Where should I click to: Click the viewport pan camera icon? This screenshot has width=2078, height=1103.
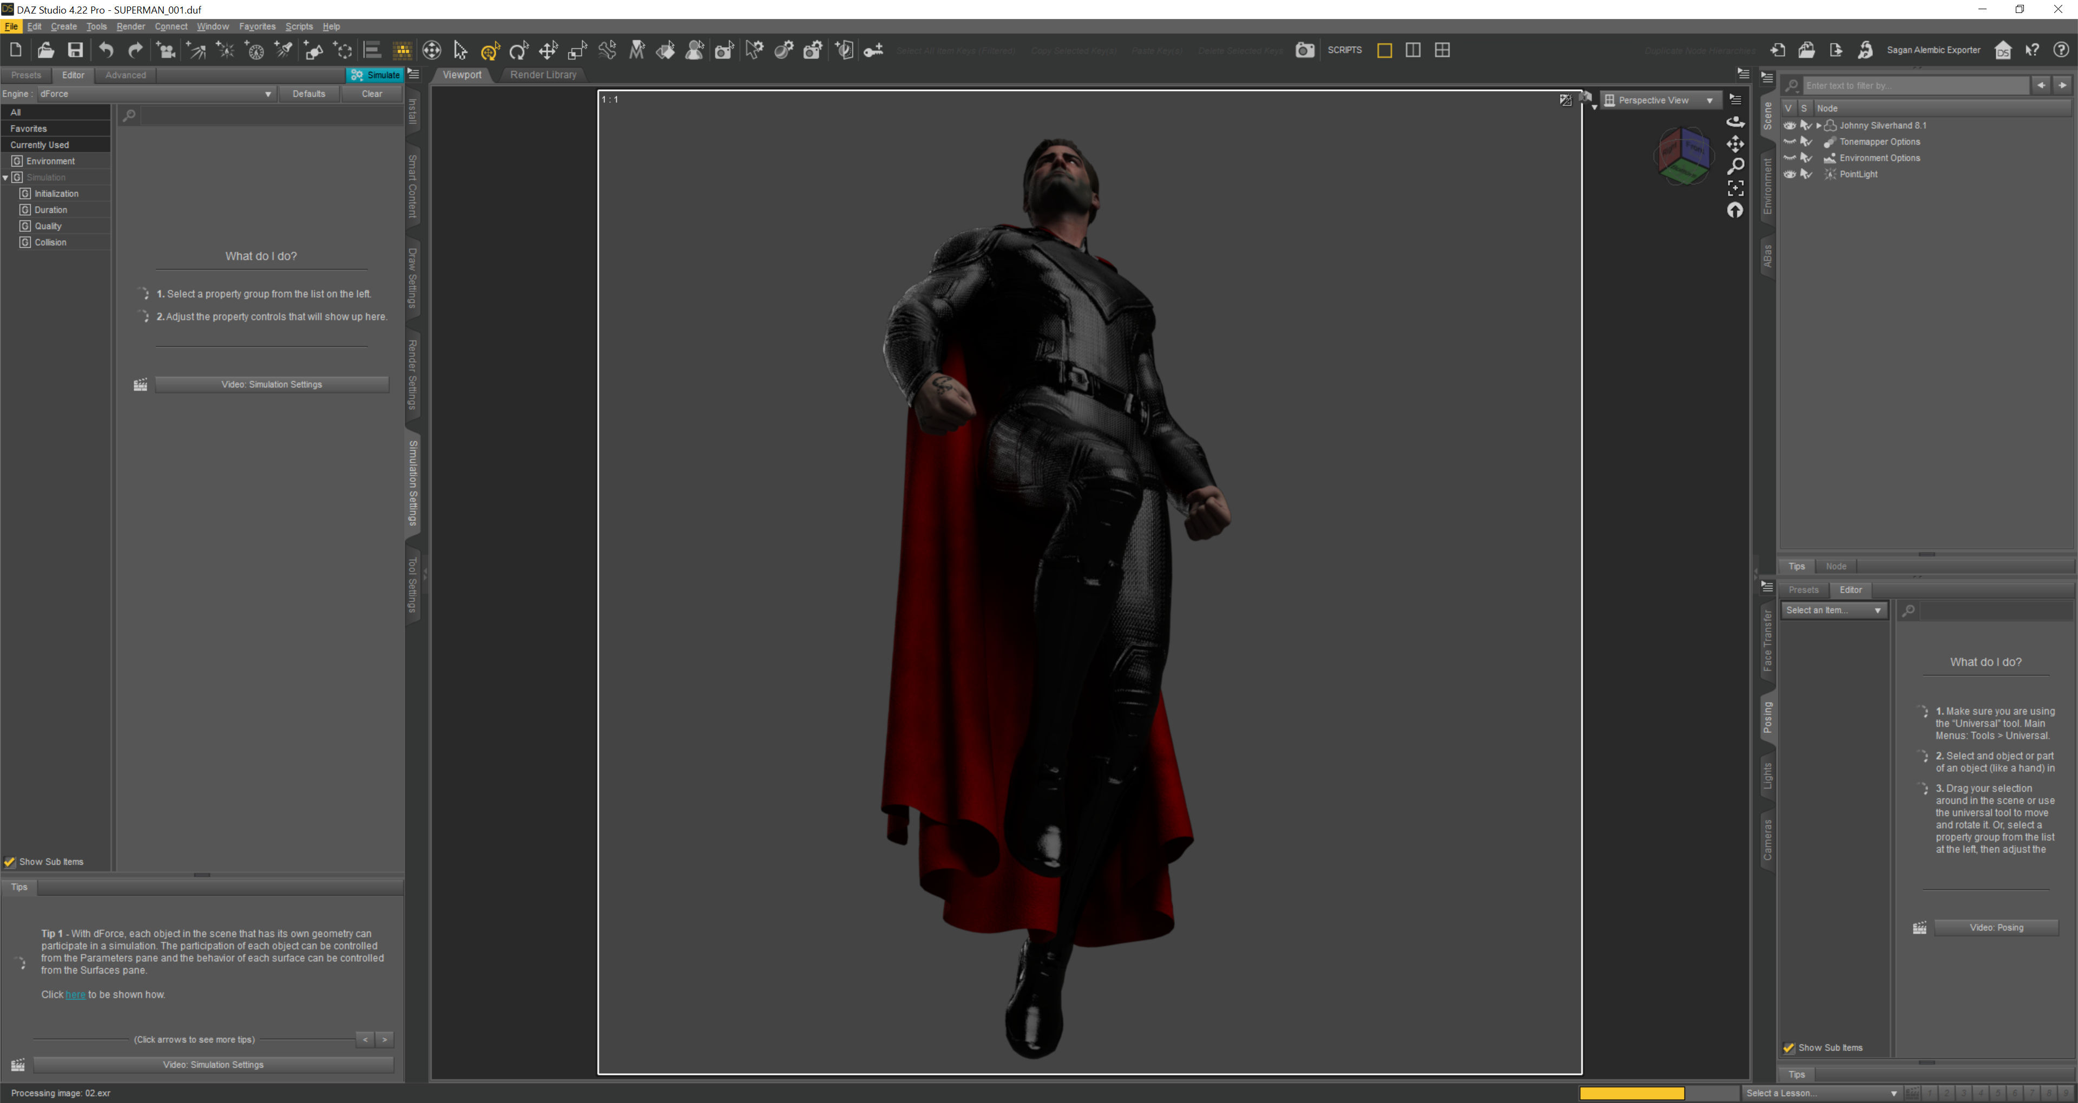click(1735, 143)
